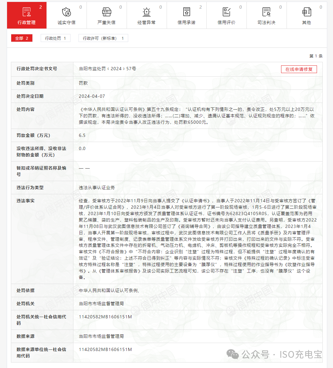333x368 pixels.
Task: Select the 行政许可（新标准）tab
Action: (x=103, y=38)
